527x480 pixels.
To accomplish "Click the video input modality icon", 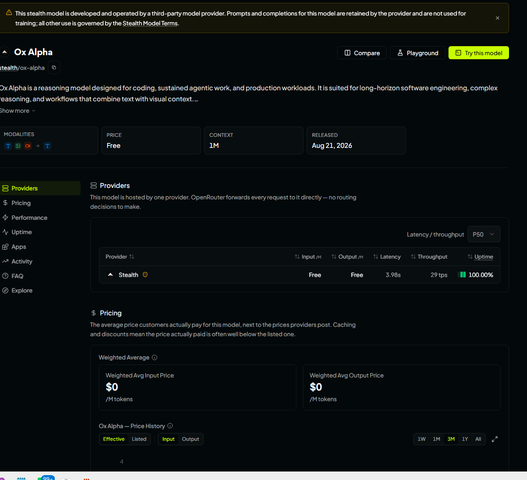I will coord(28,146).
